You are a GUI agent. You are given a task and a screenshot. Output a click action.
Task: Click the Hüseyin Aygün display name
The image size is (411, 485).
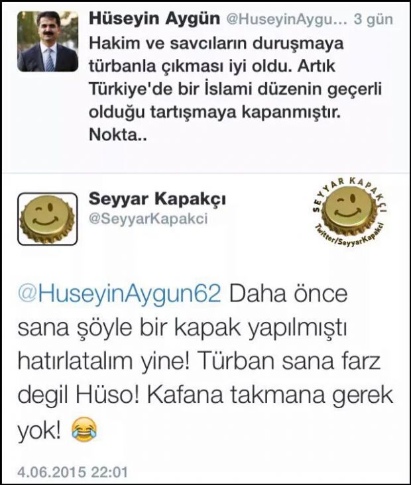[154, 19]
